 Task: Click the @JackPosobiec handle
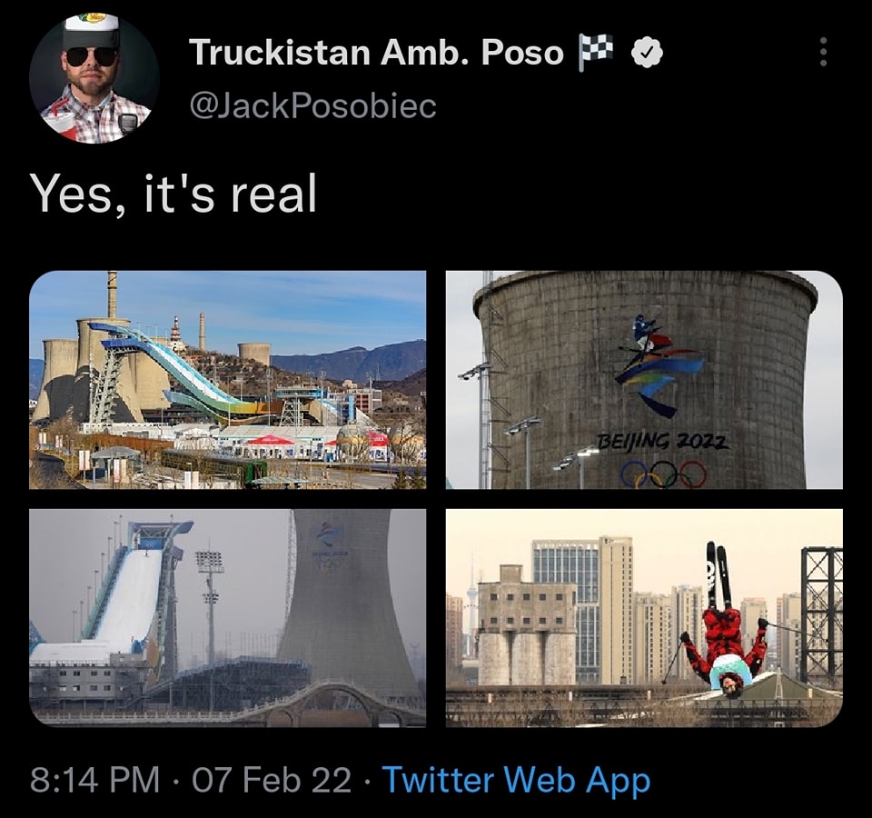(312, 106)
